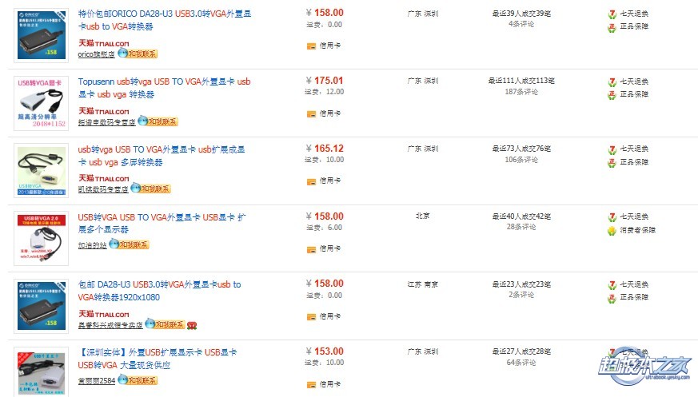Image resolution: width=698 pixels, height=397 pixels.
Task: Click the credit card icon under the 175.01 price
Action: pyautogui.click(x=311, y=113)
